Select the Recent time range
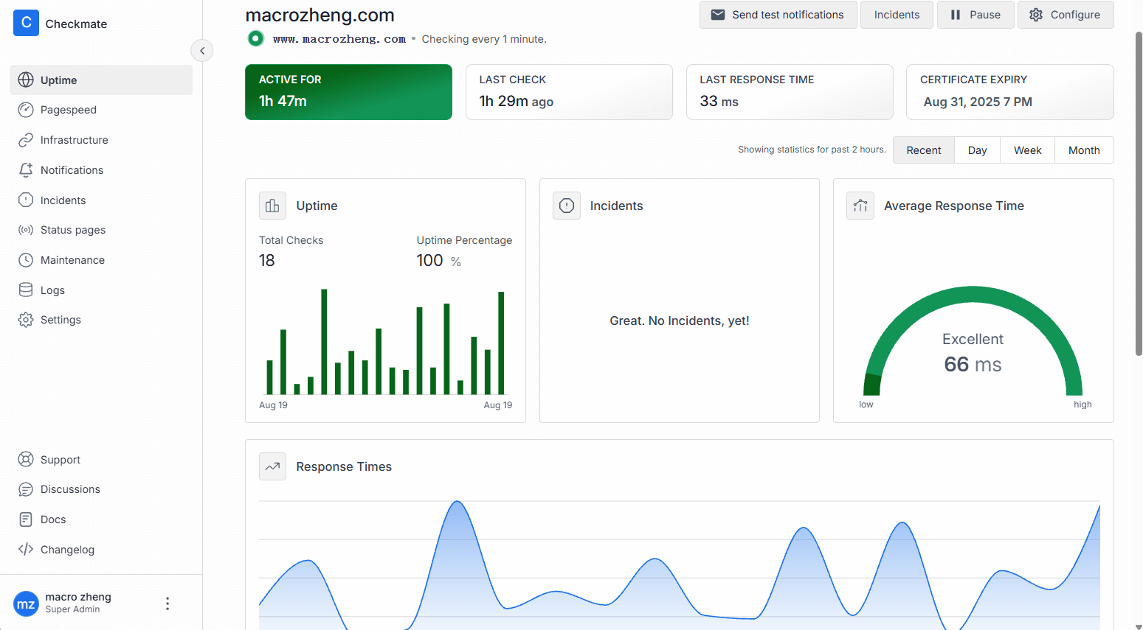Viewport: 1143px width, 630px height. coord(923,150)
